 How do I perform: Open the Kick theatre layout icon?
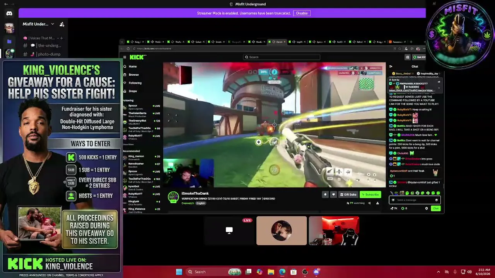click(x=407, y=57)
